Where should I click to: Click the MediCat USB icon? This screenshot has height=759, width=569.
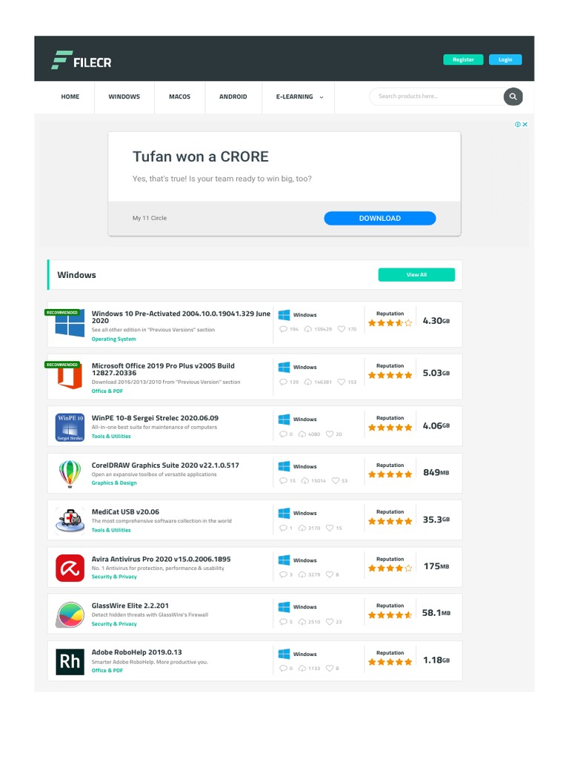(x=70, y=521)
